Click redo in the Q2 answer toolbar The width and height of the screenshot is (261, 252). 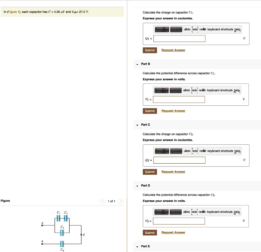click(x=195, y=151)
